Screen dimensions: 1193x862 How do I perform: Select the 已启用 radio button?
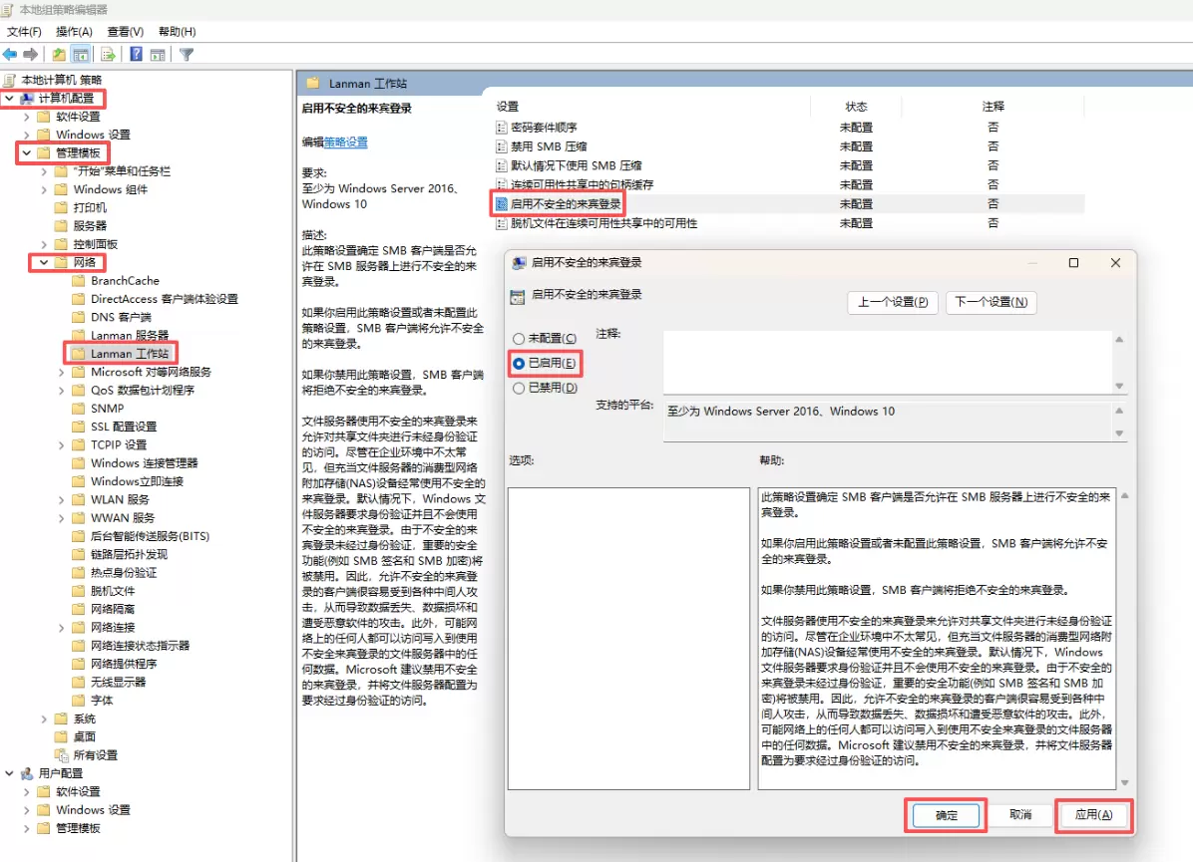click(519, 364)
